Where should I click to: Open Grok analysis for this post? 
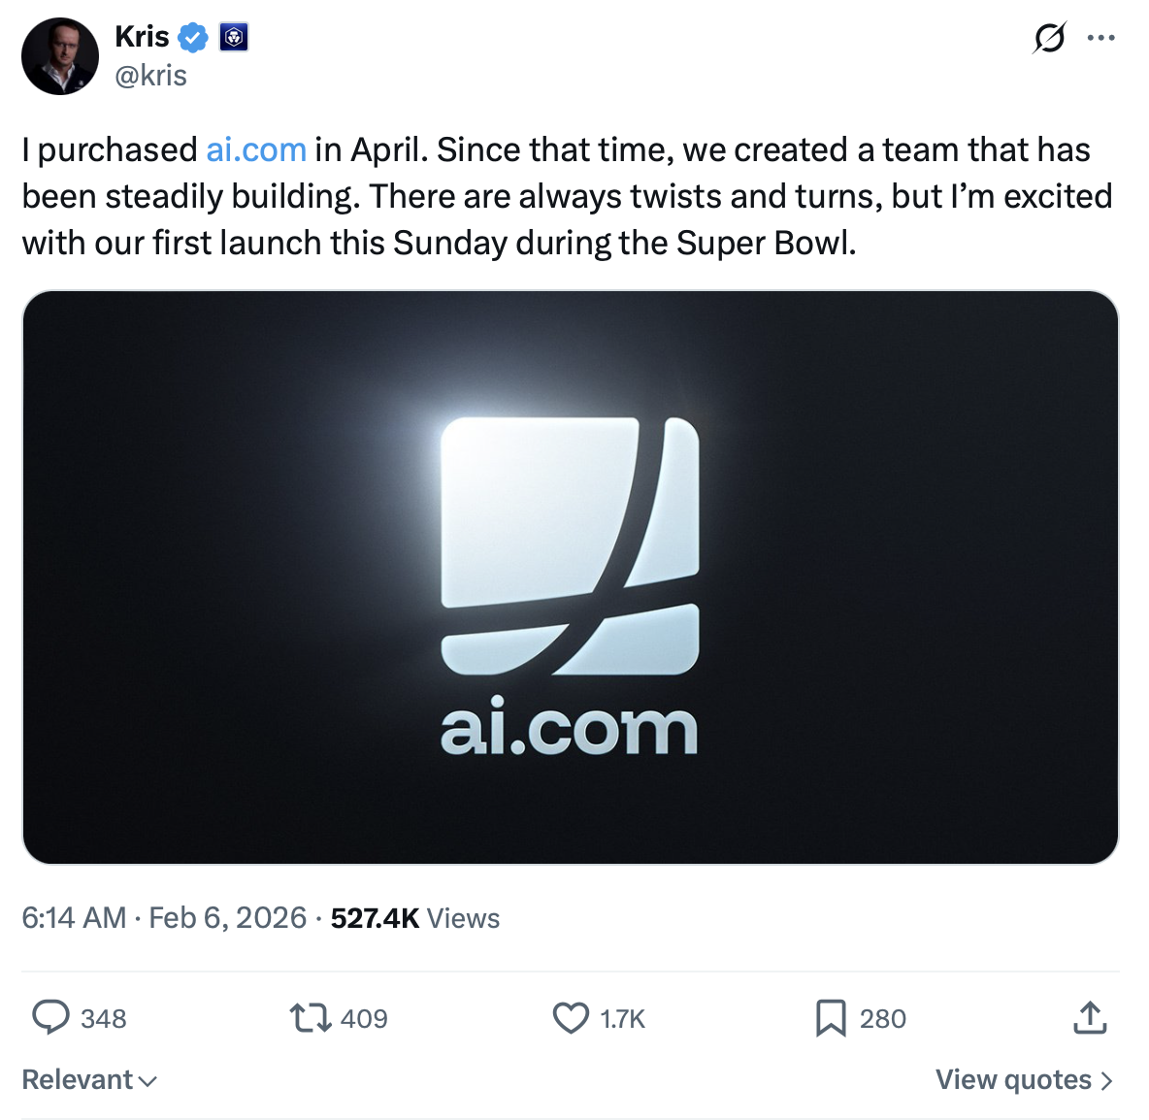[1051, 36]
